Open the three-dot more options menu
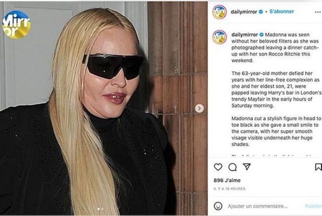The image size is (322, 216). (x=318, y=12)
